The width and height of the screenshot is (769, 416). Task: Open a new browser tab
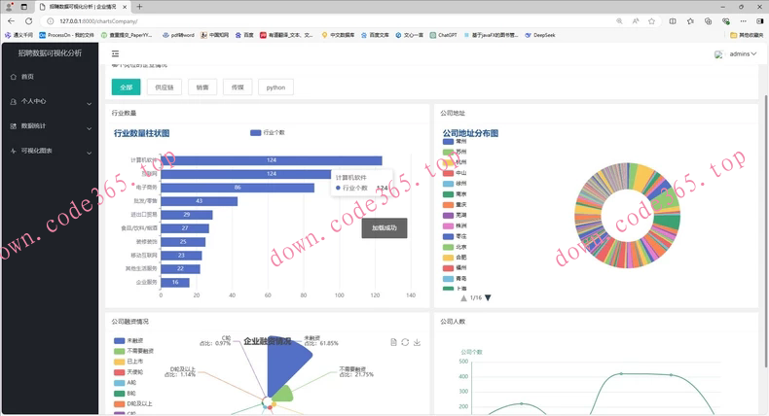coord(139,6)
